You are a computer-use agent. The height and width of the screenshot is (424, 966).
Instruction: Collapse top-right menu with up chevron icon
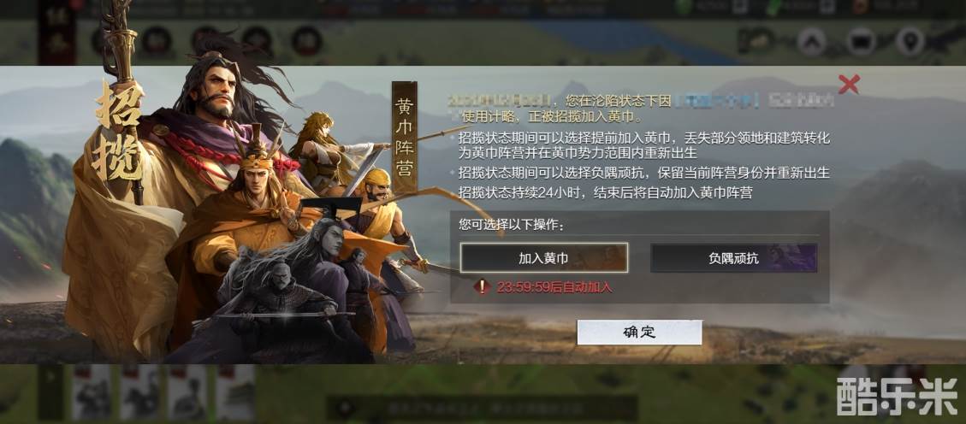click(x=811, y=42)
